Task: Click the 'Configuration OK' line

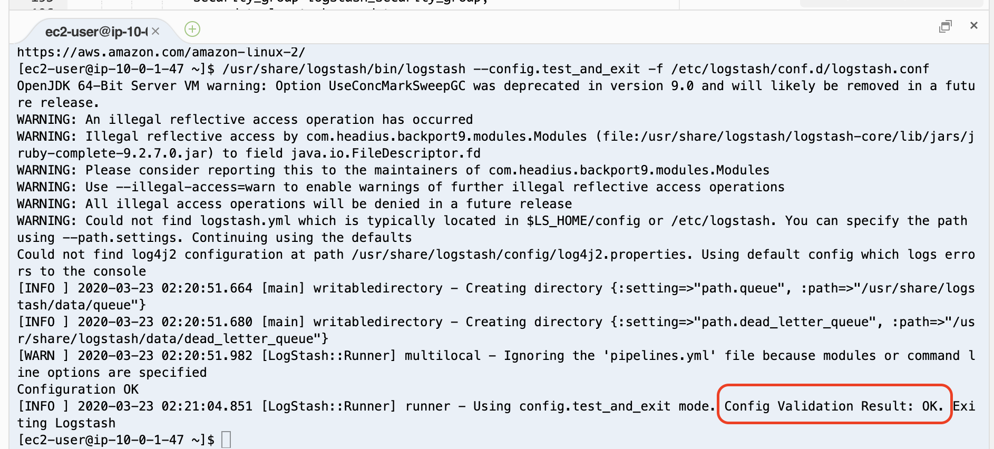Action: [78, 389]
